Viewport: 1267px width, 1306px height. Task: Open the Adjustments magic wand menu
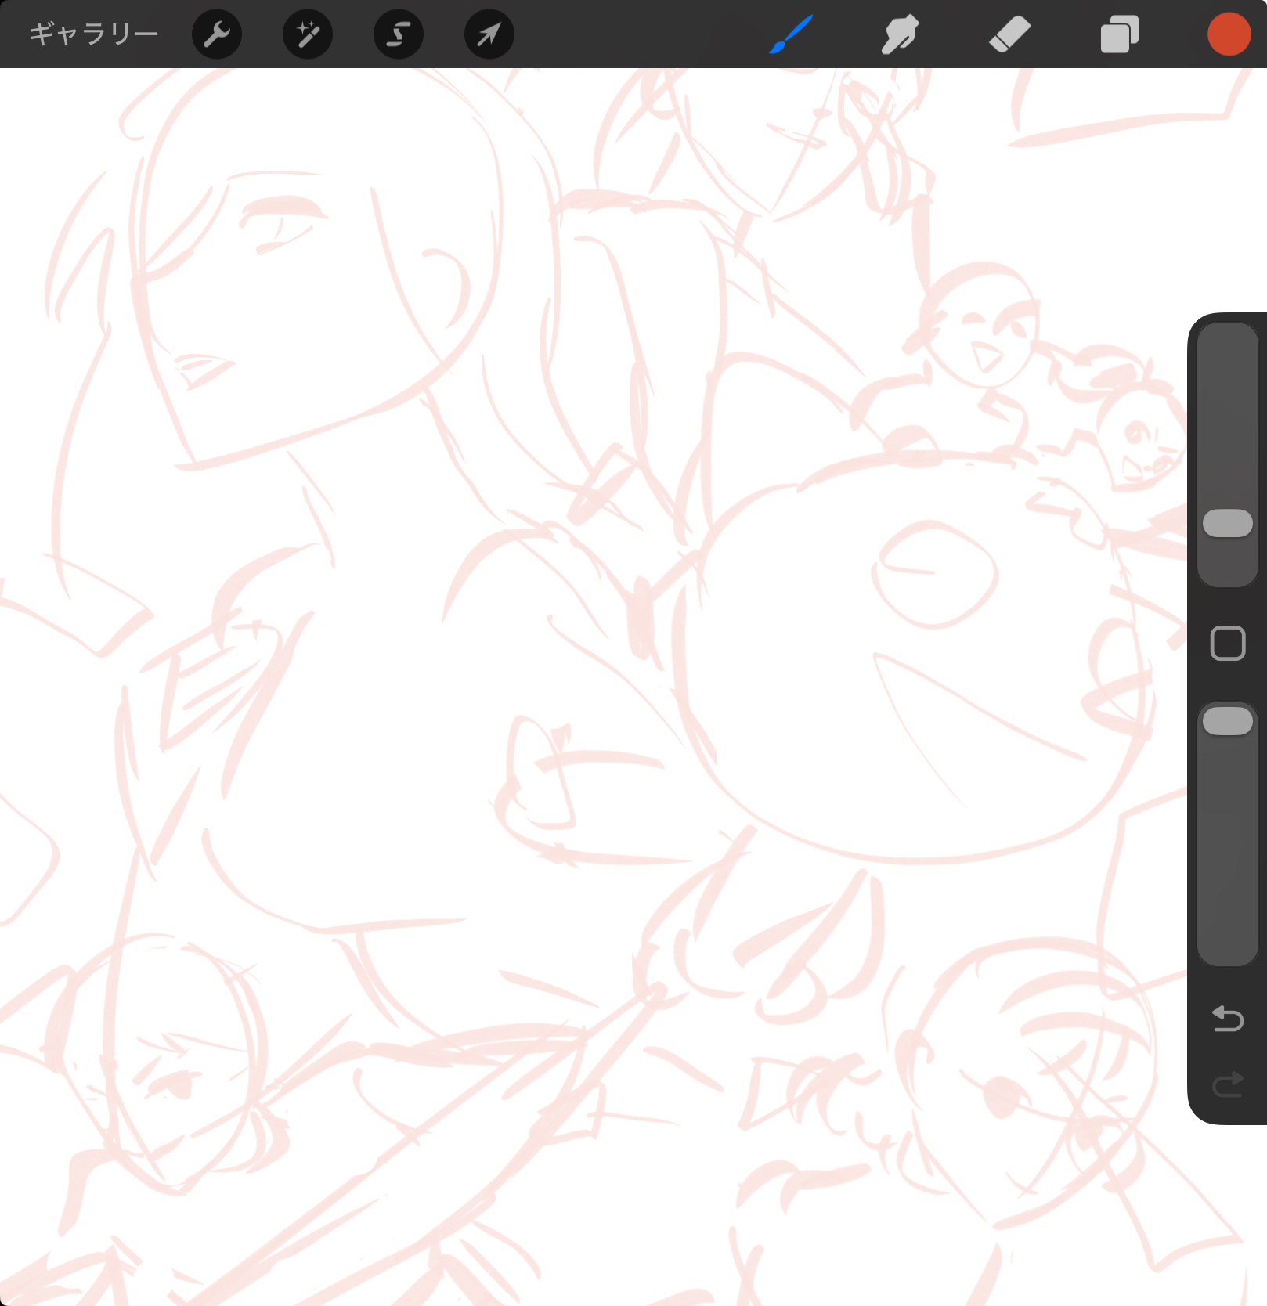(308, 34)
